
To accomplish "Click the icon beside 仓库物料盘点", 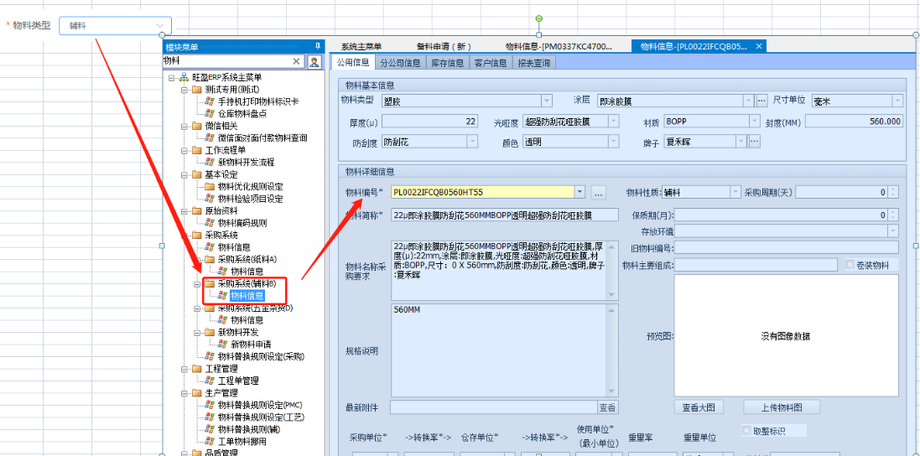I will click(x=210, y=114).
